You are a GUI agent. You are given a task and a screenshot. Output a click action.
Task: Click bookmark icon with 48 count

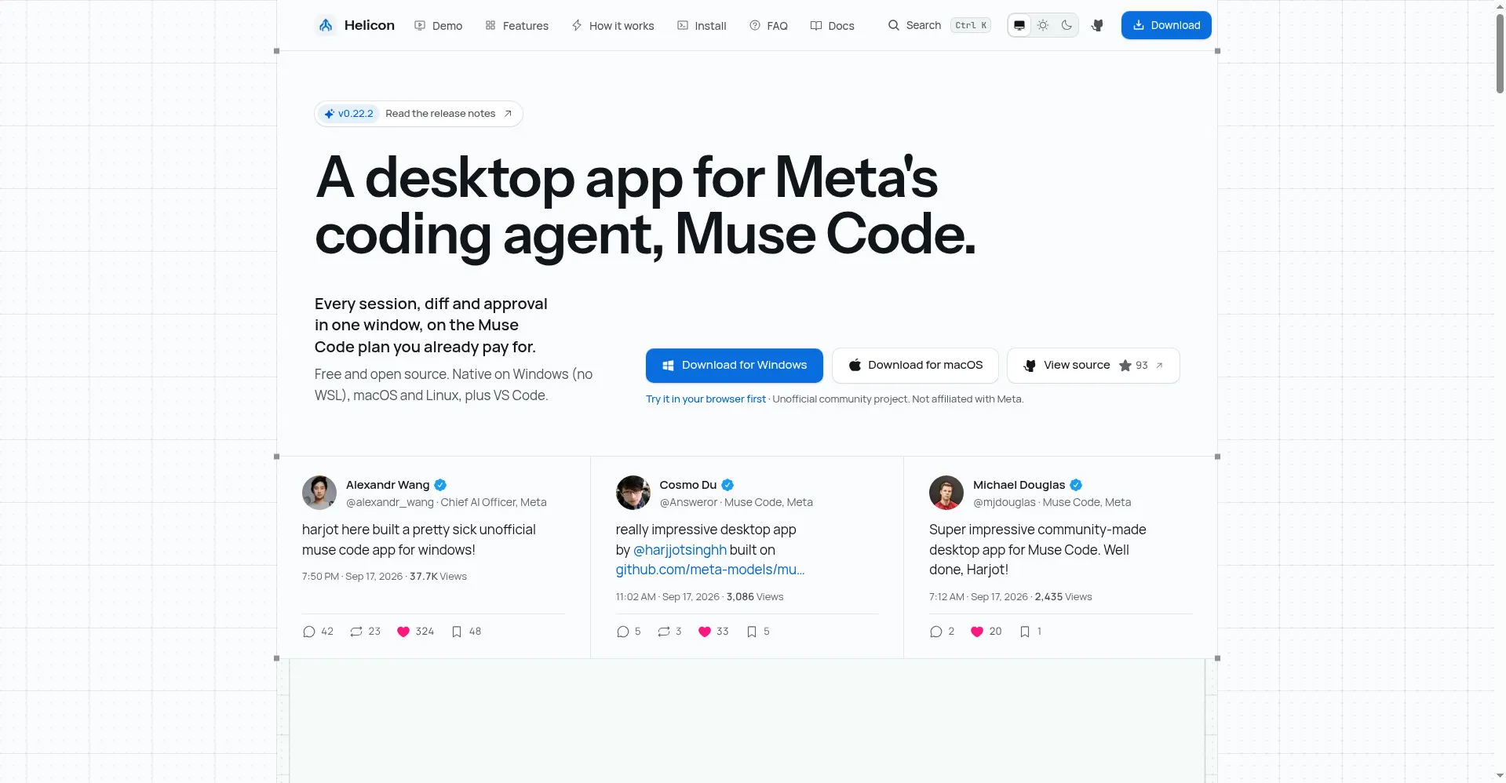tap(457, 632)
